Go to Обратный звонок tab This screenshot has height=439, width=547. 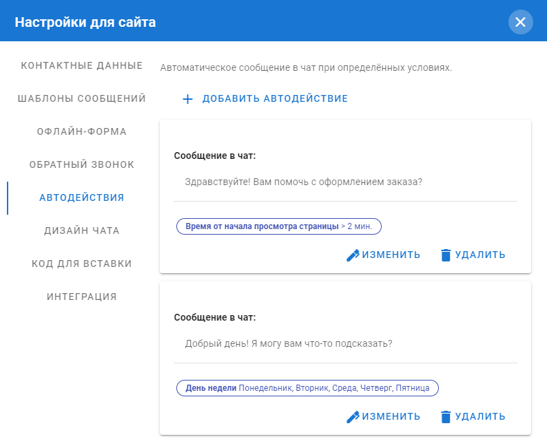coord(82,165)
